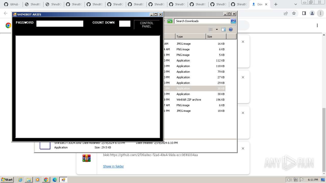326x183 pixels.
Task: Sort by the Size column header
Action: tap(216, 37)
